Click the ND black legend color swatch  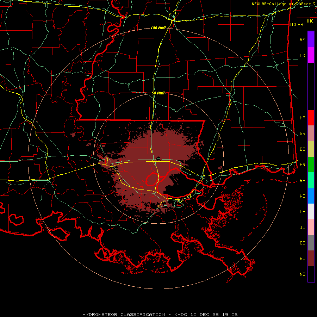tap(311, 274)
